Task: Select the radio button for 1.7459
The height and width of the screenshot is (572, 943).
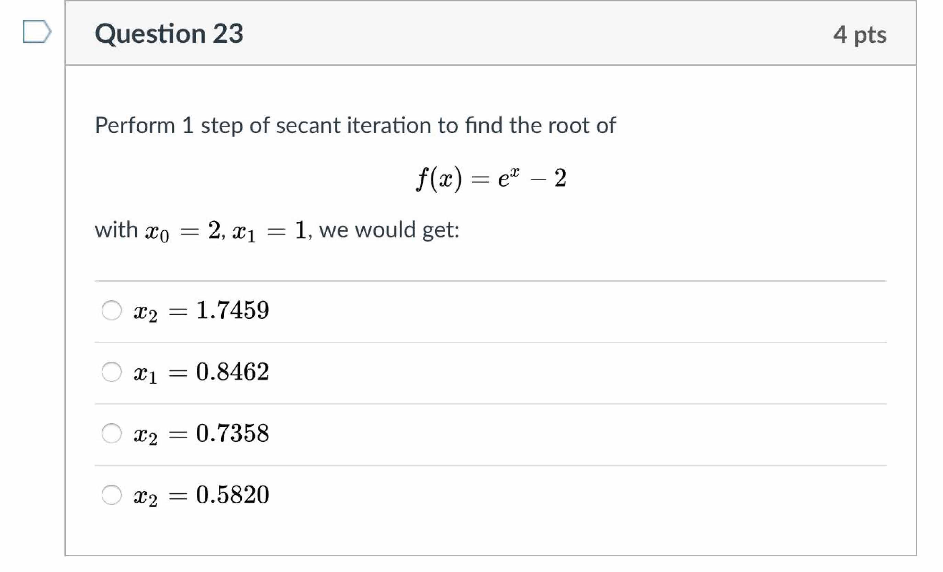Action: tap(111, 310)
